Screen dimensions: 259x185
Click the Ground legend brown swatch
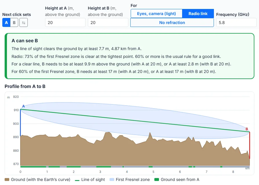[7, 179]
